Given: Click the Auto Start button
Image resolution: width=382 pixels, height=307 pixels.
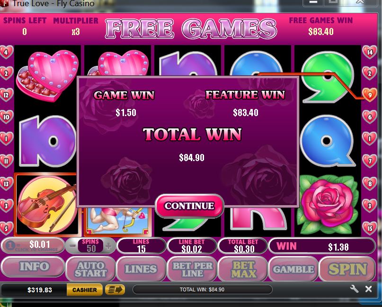Looking at the screenshot, I should [90, 269].
